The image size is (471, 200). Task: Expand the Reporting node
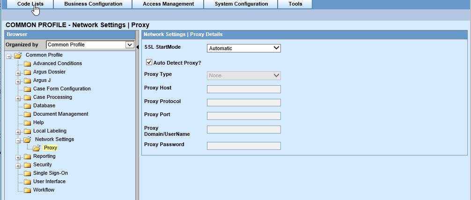[x=18, y=157]
